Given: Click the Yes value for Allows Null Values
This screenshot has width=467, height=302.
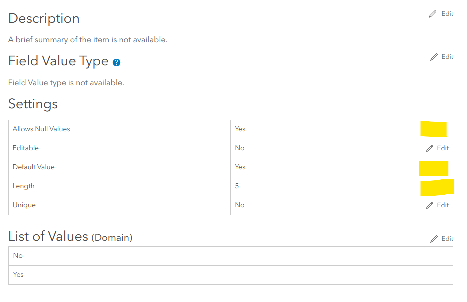Looking at the screenshot, I should [239, 129].
